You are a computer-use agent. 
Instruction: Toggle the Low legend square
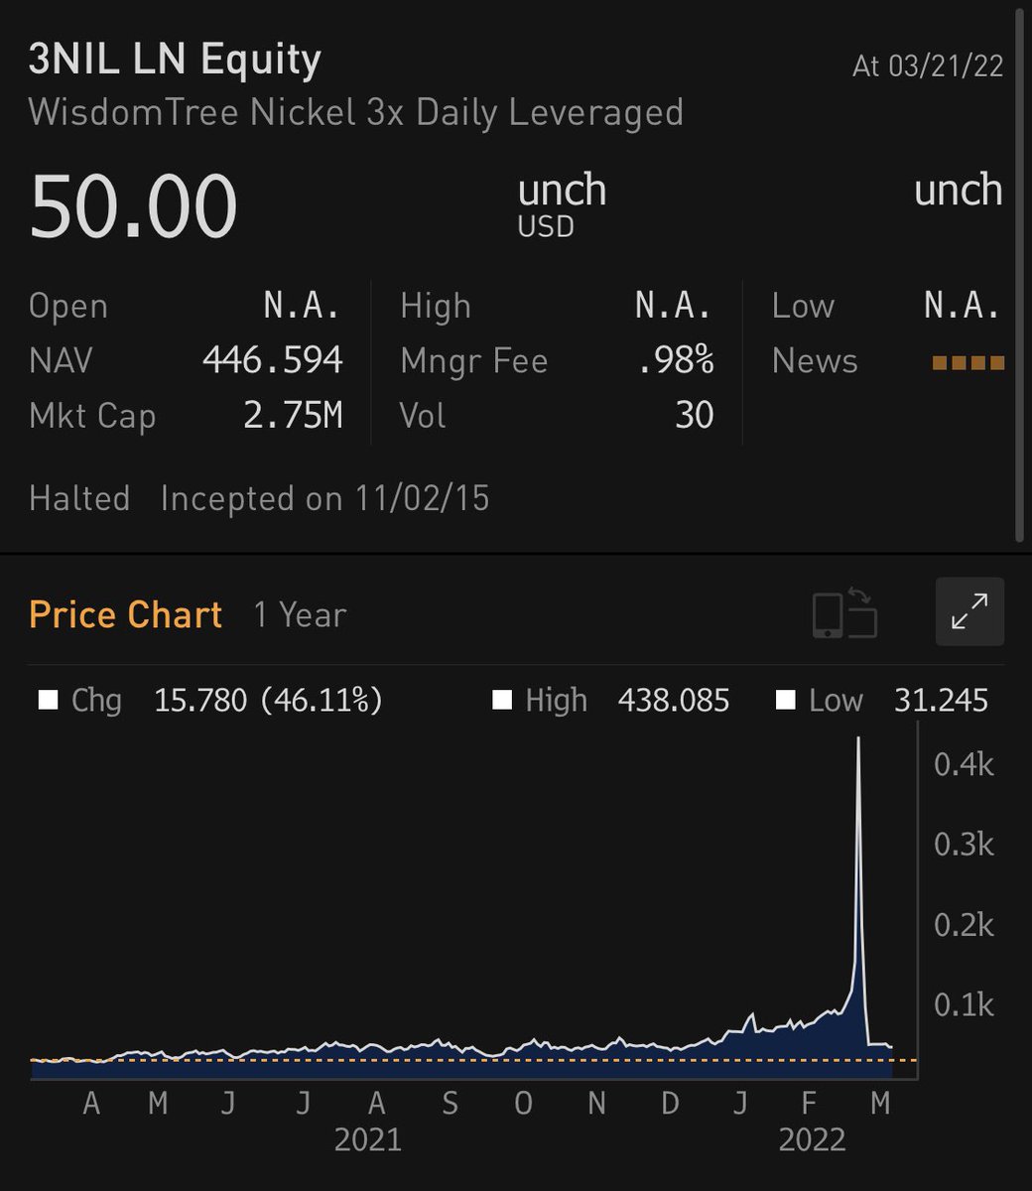tap(785, 701)
